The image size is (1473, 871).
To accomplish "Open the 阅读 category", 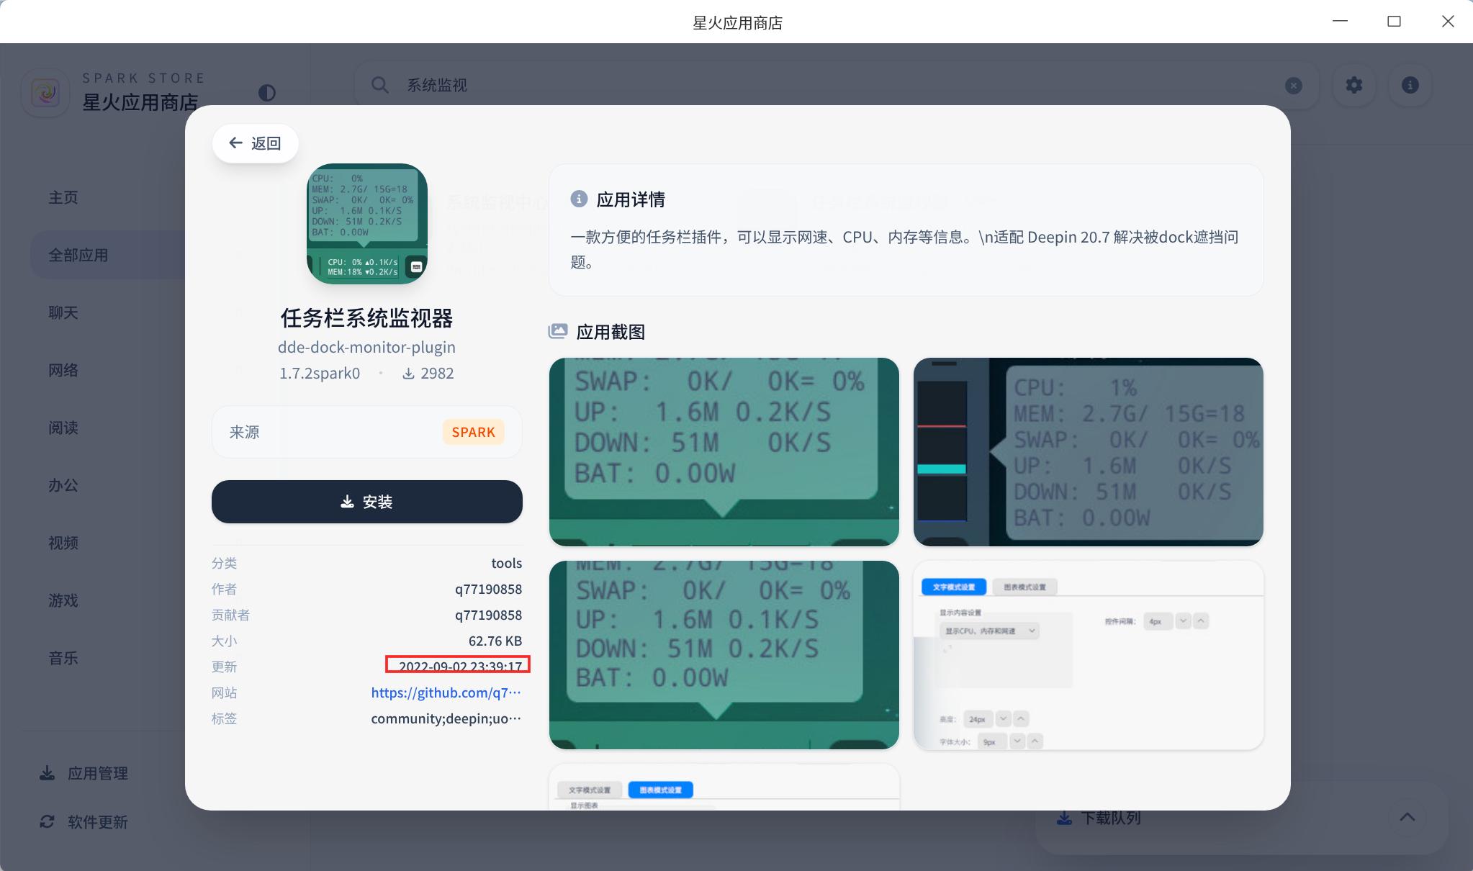I will [63, 428].
